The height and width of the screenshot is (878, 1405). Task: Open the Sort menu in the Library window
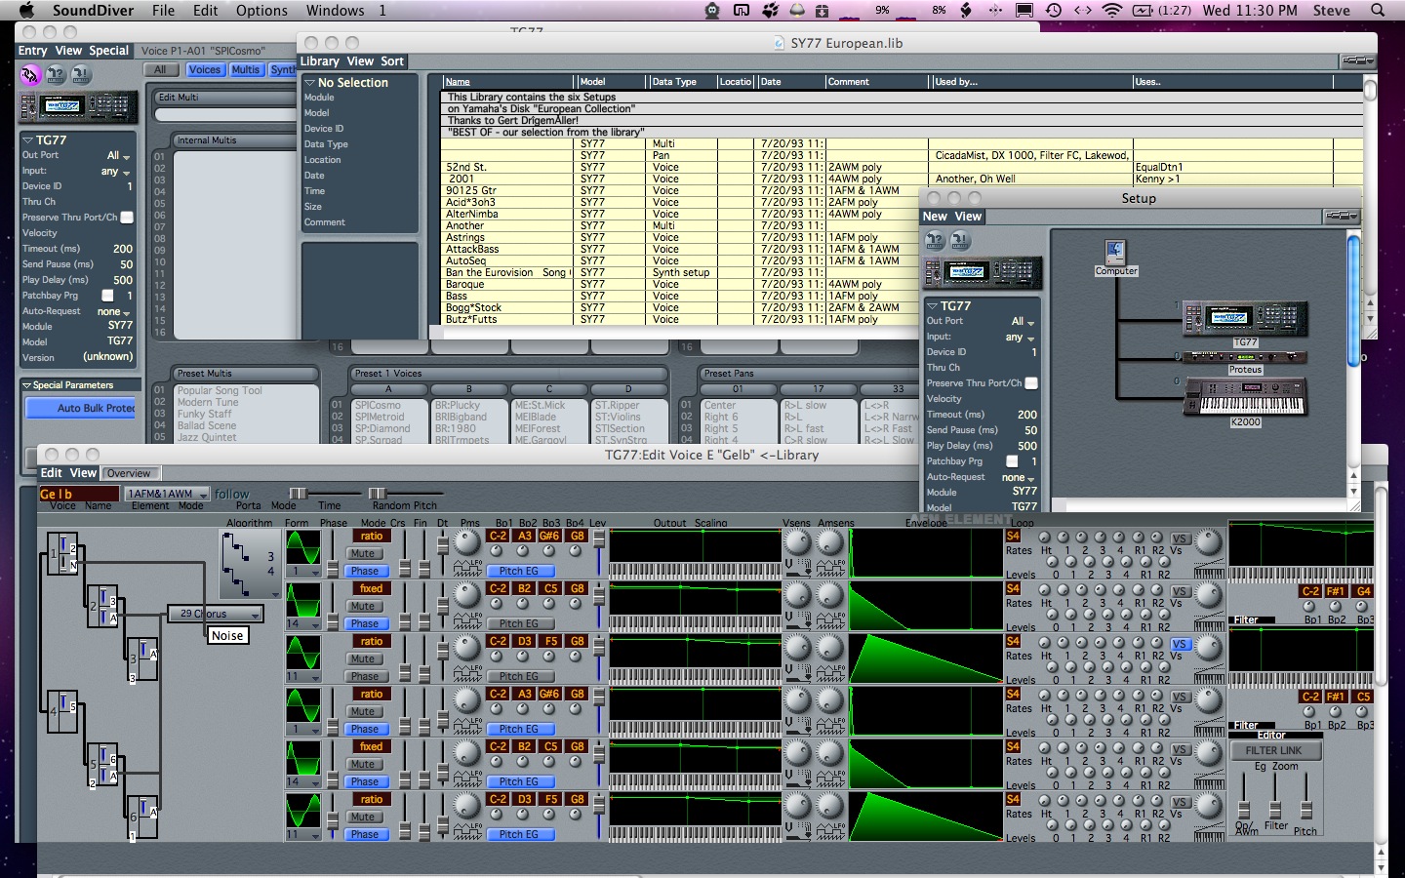[392, 61]
